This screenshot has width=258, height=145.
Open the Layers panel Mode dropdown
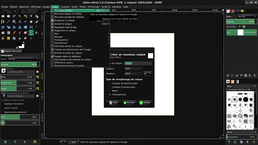pyautogui.click(x=247, y=16)
